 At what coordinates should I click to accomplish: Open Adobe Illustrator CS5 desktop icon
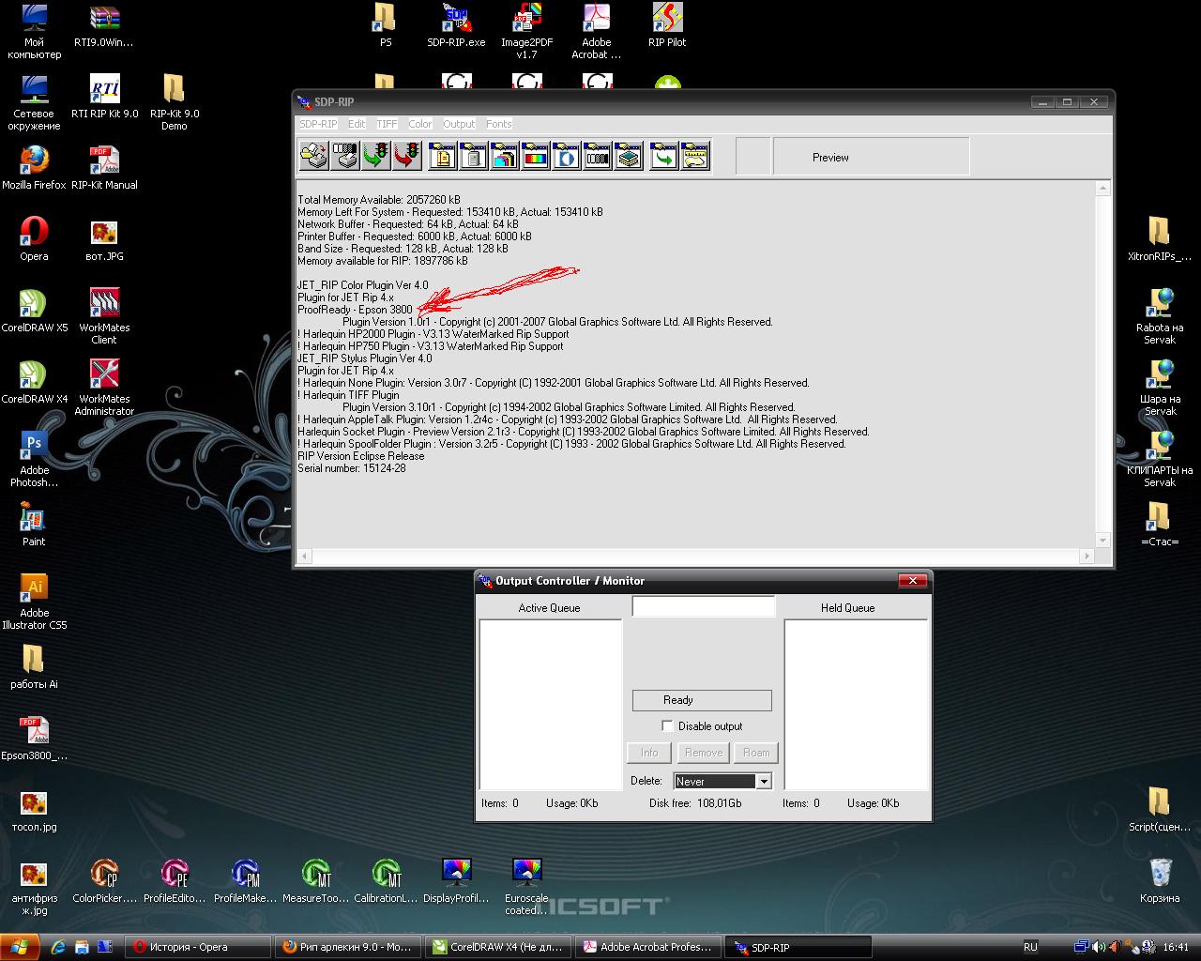pos(34,602)
